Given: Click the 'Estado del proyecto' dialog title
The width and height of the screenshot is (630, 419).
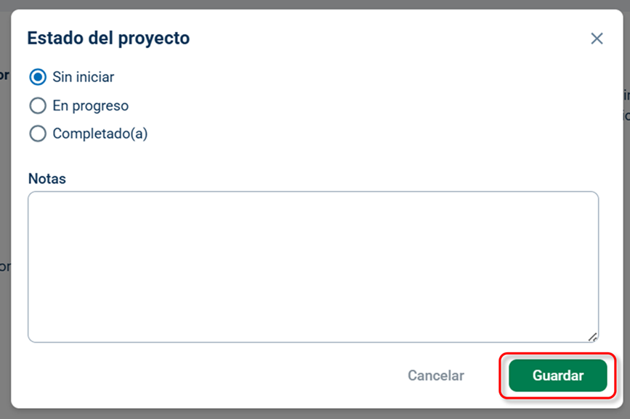Looking at the screenshot, I should coord(108,38).
